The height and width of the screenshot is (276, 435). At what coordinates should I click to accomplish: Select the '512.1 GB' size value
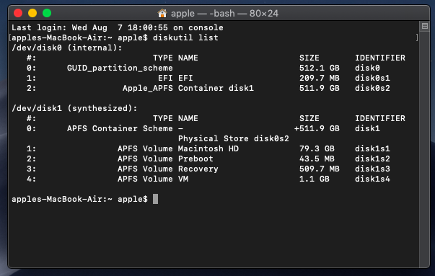tap(320, 68)
